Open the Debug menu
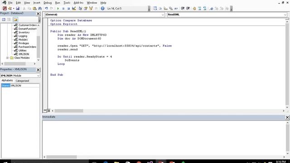Screen dimensions: 290x163 tap(48, 3)
